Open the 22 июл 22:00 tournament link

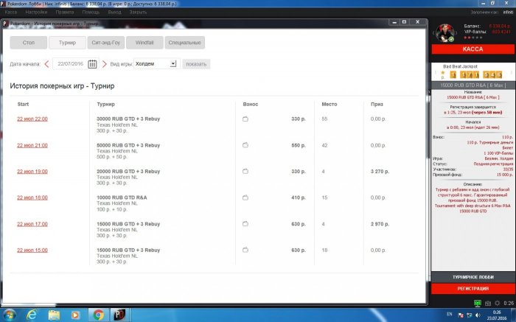[x=32, y=119]
